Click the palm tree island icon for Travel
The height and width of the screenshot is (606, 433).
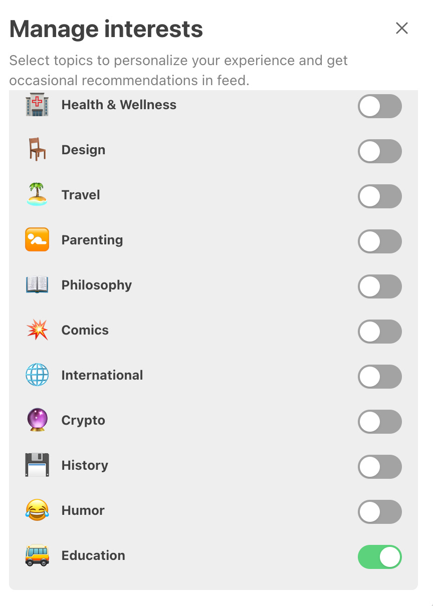[36, 194]
